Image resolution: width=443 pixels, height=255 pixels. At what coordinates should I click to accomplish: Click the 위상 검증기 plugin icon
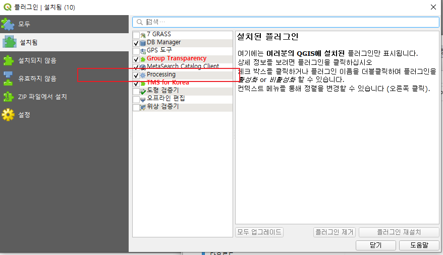coord(143,107)
